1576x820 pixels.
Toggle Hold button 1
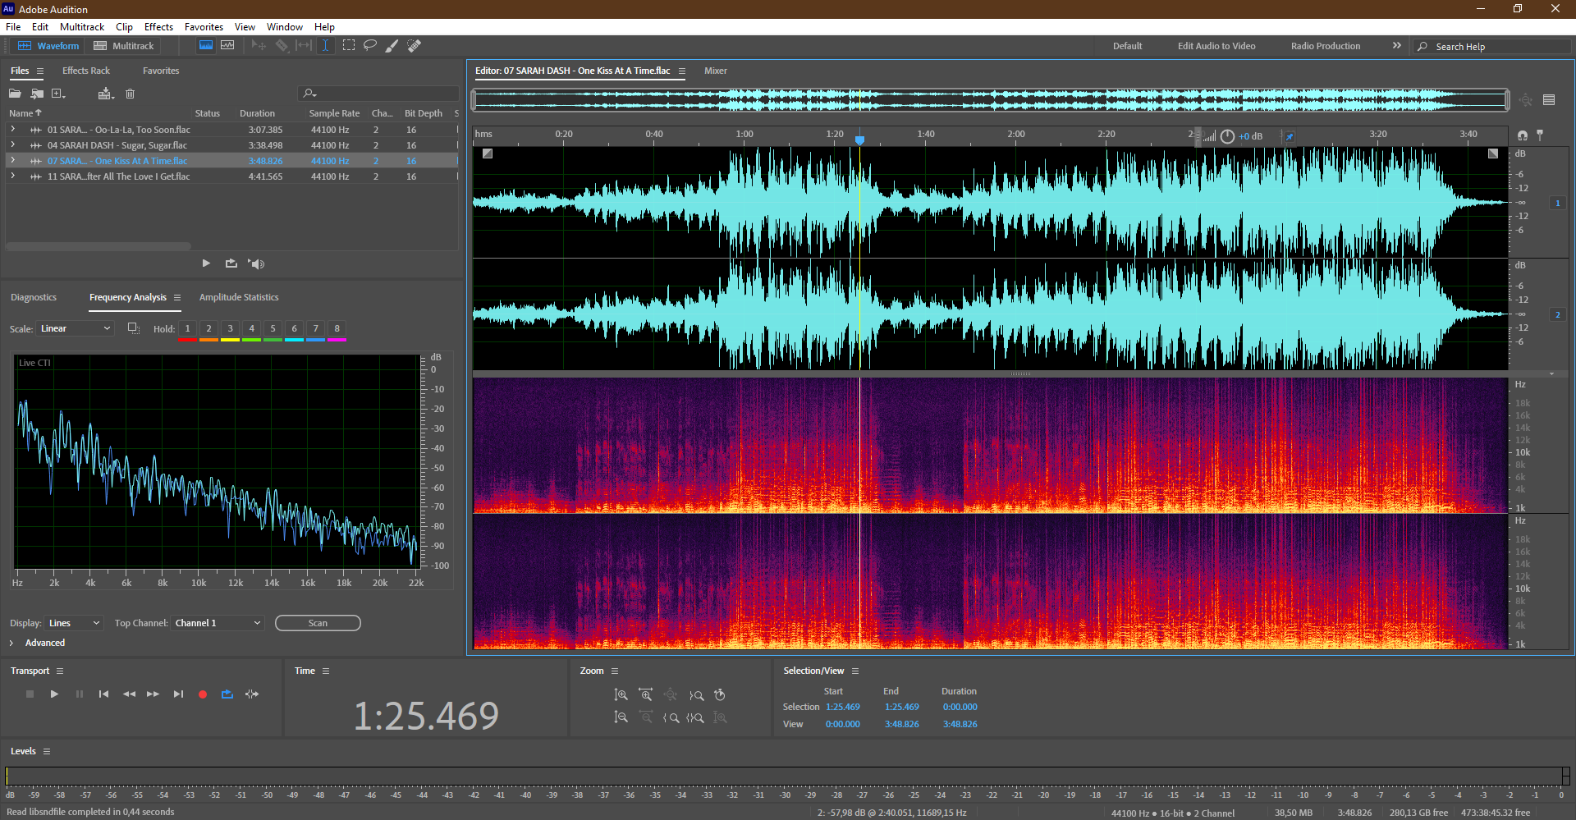[x=187, y=329]
